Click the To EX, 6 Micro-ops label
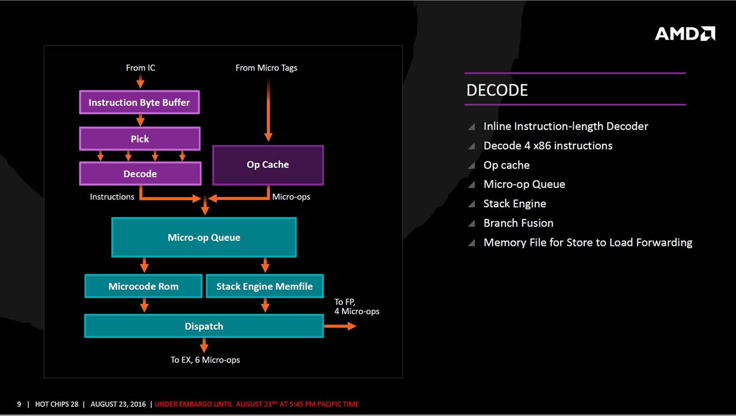736x416 pixels. tap(205, 360)
